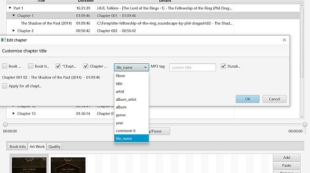Switch to the Quality tab
The height and width of the screenshot is (173, 310).
54,147
